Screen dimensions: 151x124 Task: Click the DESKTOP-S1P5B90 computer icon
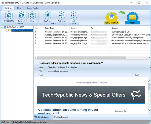tap(5, 27)
